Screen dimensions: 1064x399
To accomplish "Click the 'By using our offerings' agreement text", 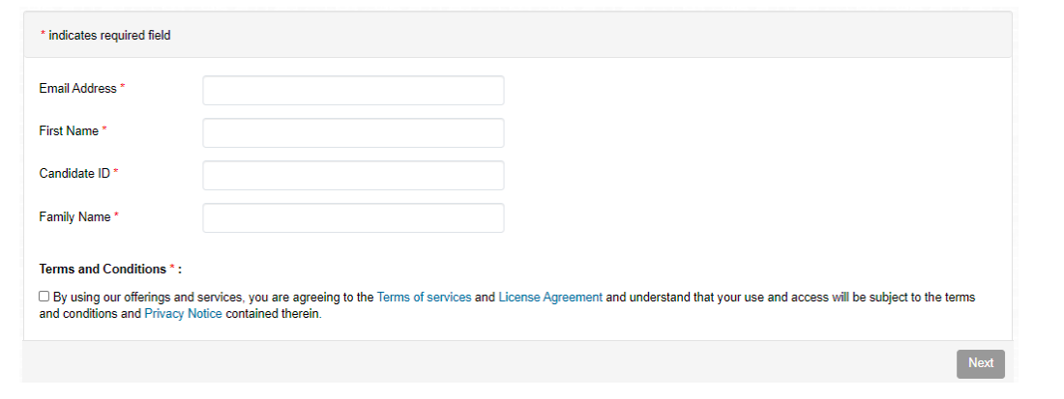I will [x=213, y=298].
